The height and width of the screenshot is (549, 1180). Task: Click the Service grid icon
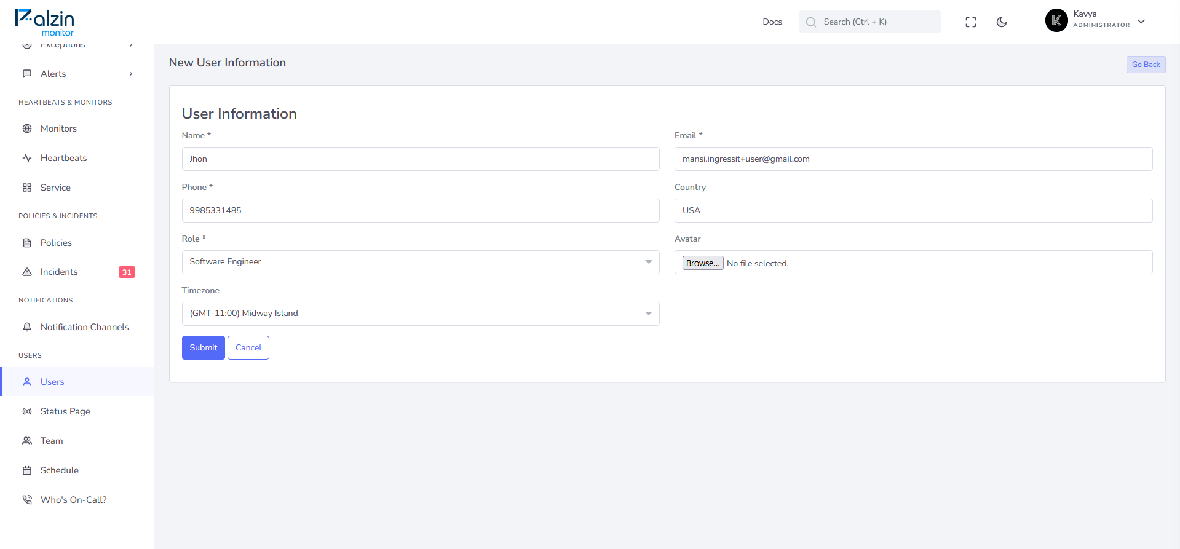click(x=27, y=188)
